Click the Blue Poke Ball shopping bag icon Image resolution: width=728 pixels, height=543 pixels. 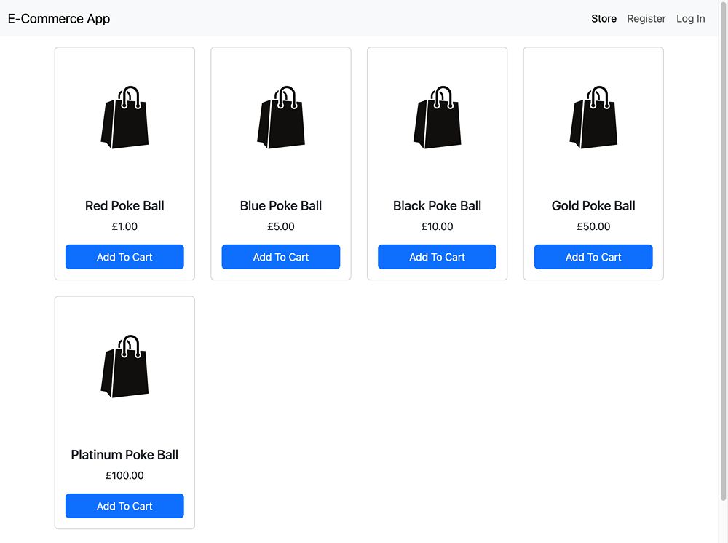click(x=281, y=118)
